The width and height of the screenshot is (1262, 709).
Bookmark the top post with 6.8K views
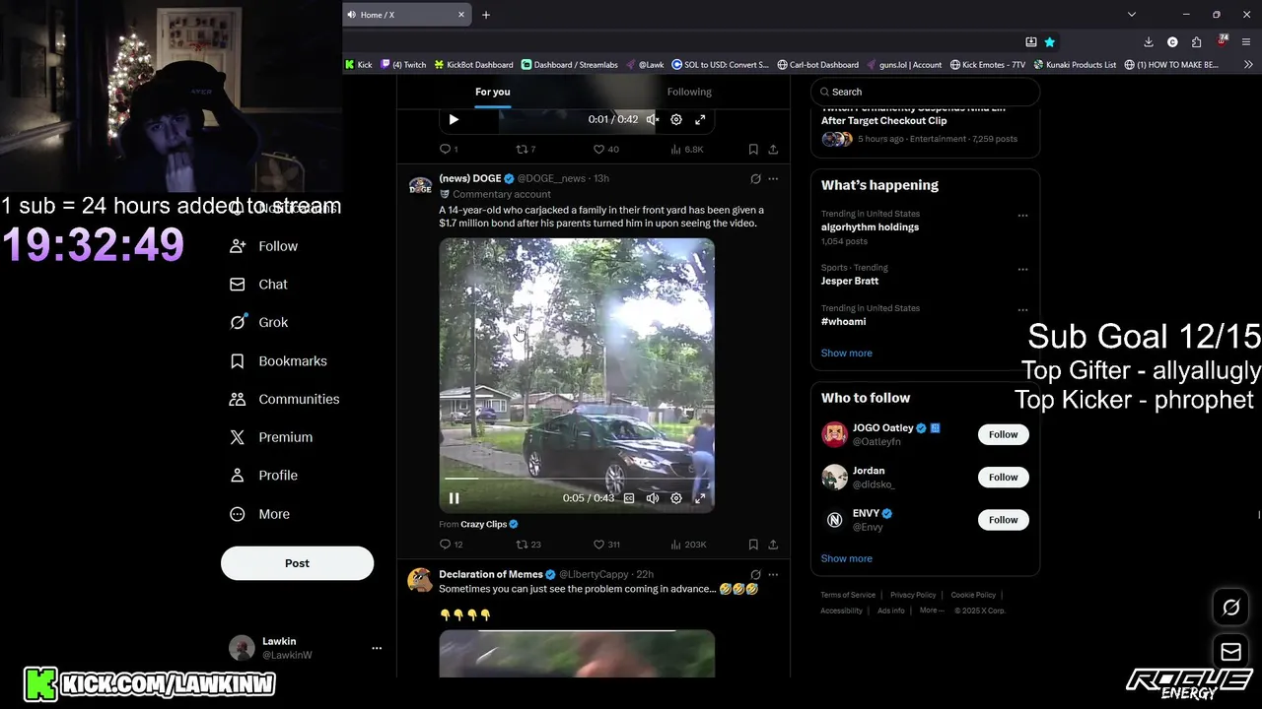(753, 150)
